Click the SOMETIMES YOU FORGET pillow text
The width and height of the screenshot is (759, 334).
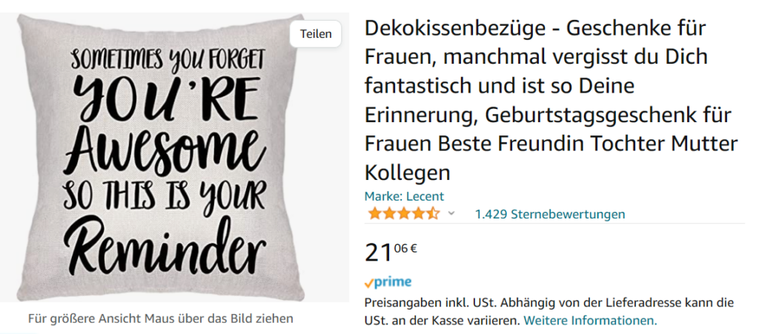(168, 61)
